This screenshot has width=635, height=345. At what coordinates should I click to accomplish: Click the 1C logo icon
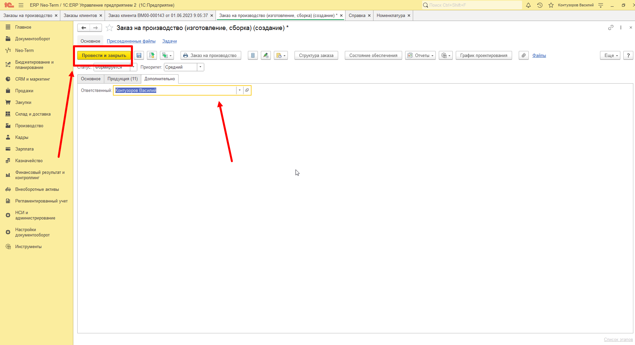click(9, 5)
